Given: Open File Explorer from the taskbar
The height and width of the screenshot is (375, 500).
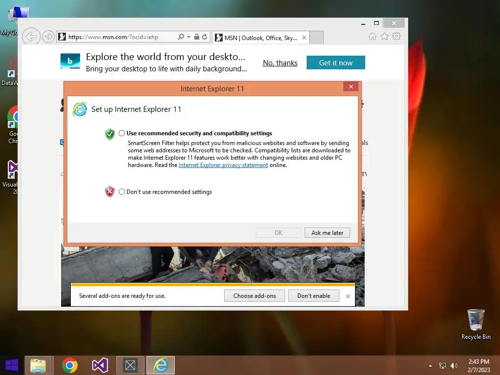Looking at the screenshot, I should (38, 365).
